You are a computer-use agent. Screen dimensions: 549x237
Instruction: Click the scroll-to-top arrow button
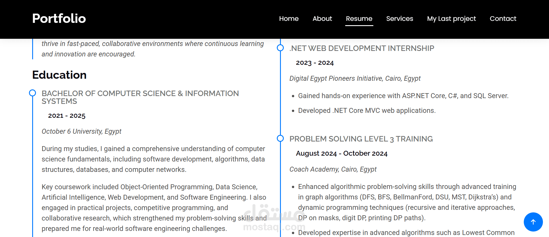[533, 222]
